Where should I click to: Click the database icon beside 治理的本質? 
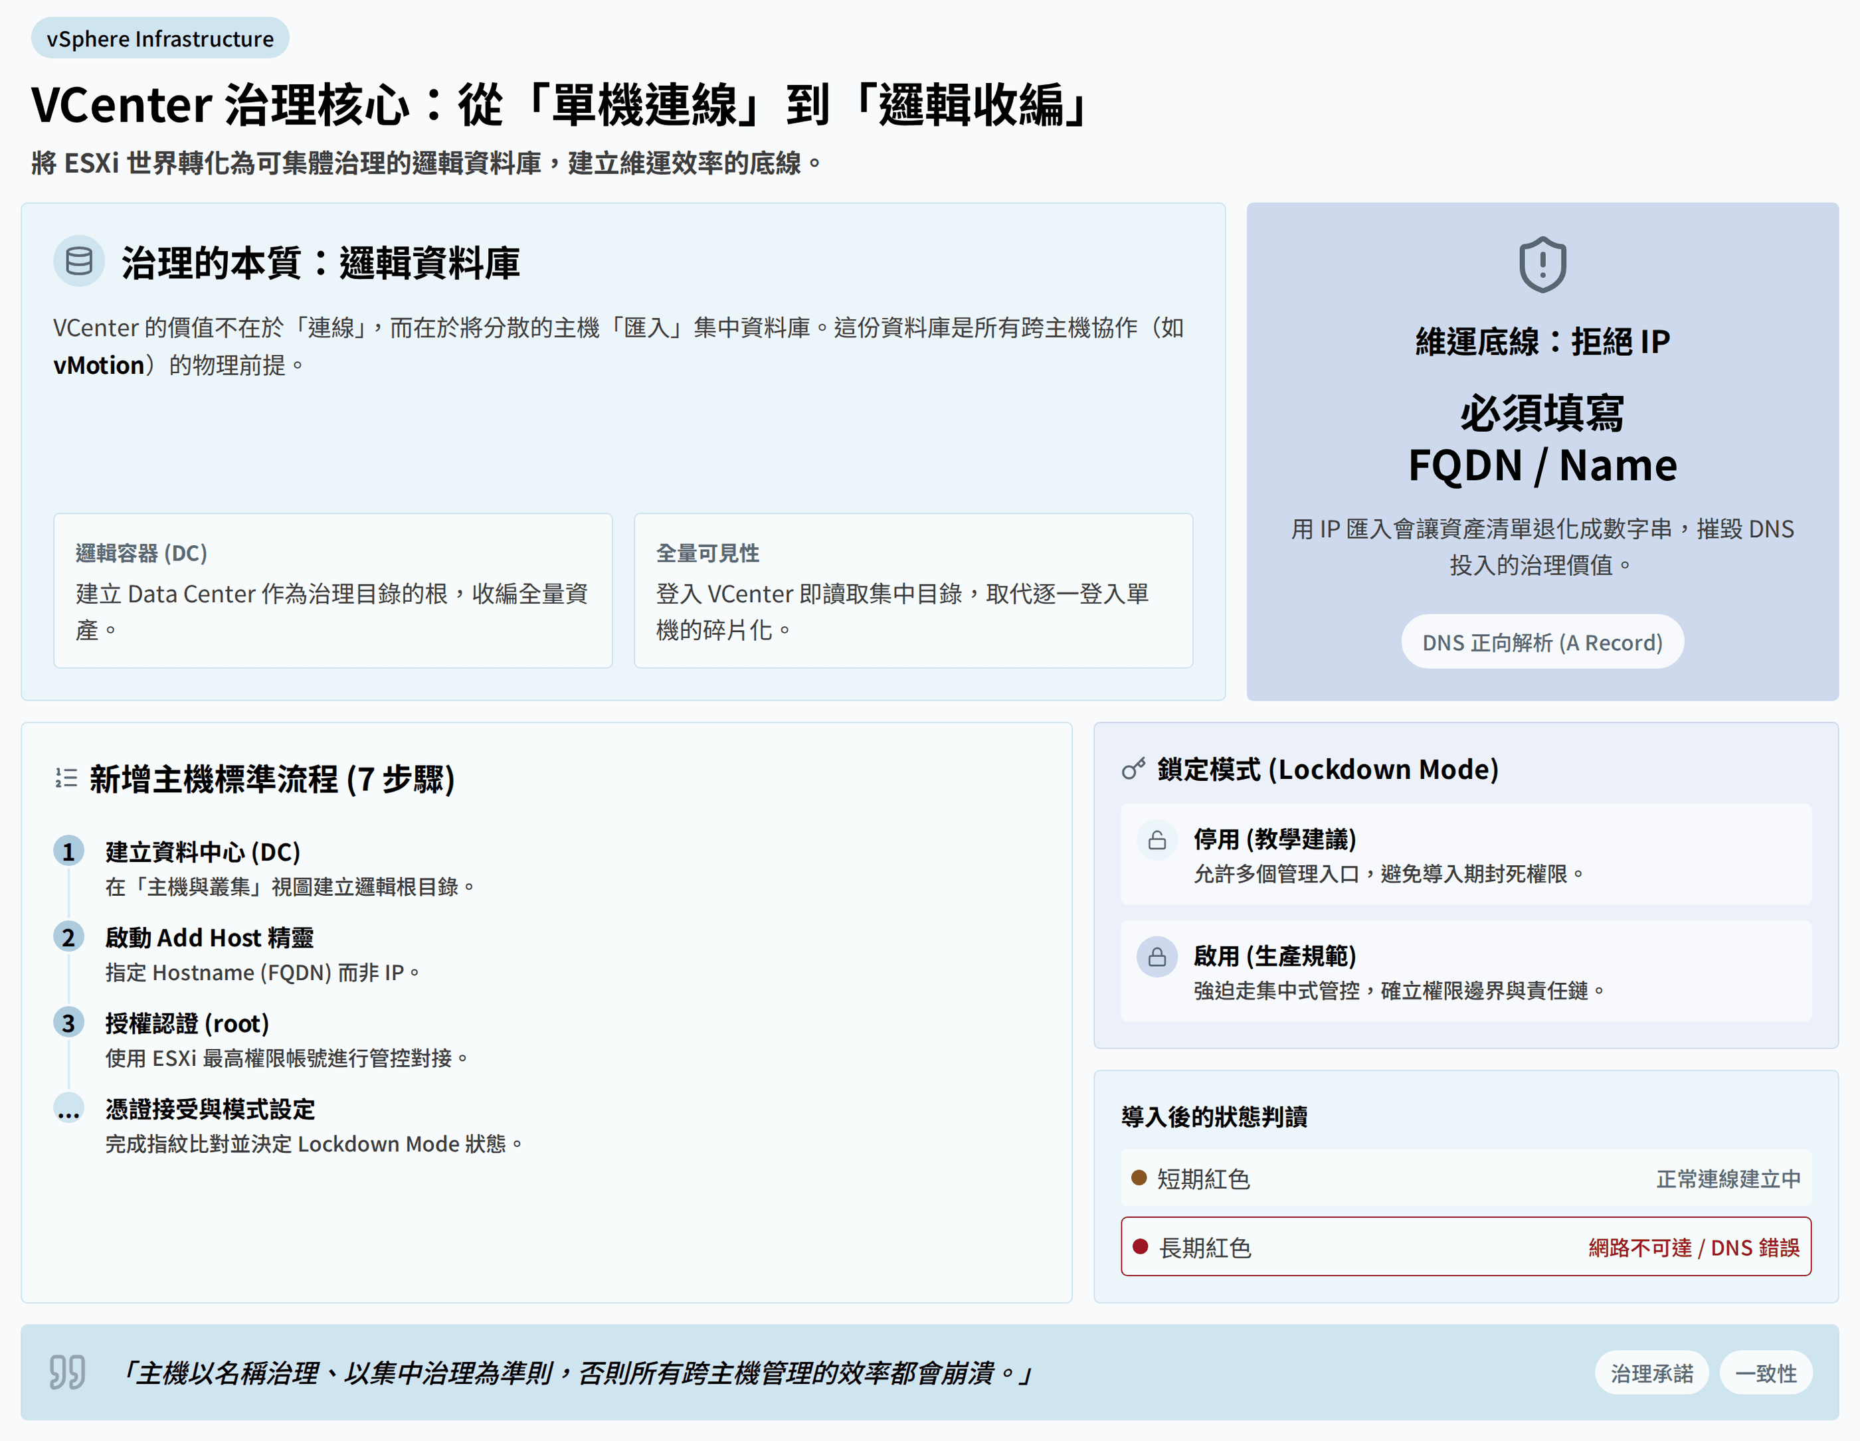coord(79,261)
